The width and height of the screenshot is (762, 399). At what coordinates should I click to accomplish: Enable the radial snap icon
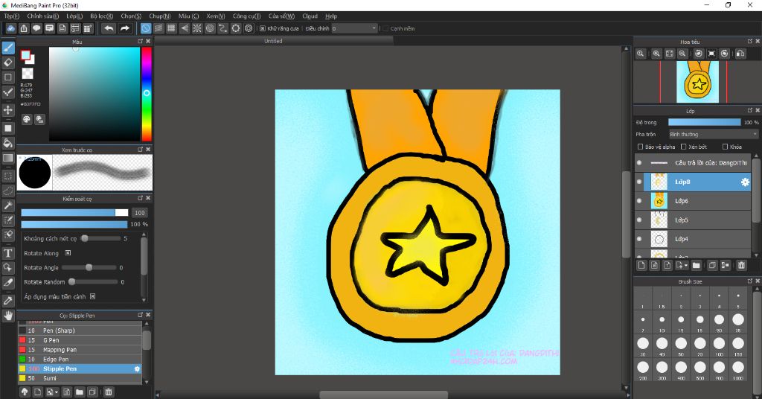[196, 28]
